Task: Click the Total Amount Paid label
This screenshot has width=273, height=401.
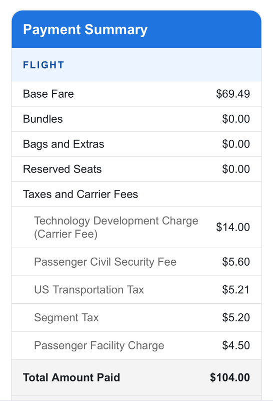Action: (x=71, y=377)
